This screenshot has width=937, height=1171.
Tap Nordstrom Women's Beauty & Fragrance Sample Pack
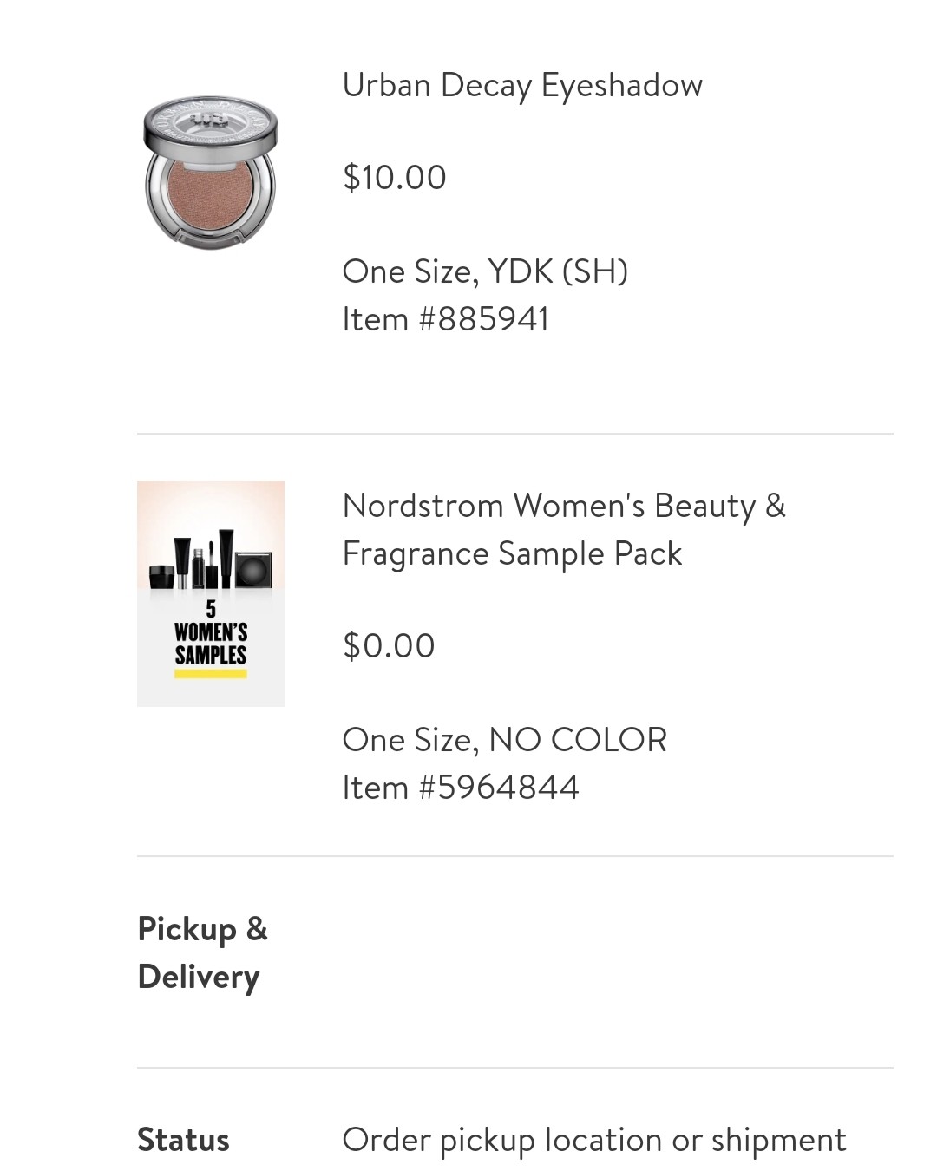click(564, 529)
